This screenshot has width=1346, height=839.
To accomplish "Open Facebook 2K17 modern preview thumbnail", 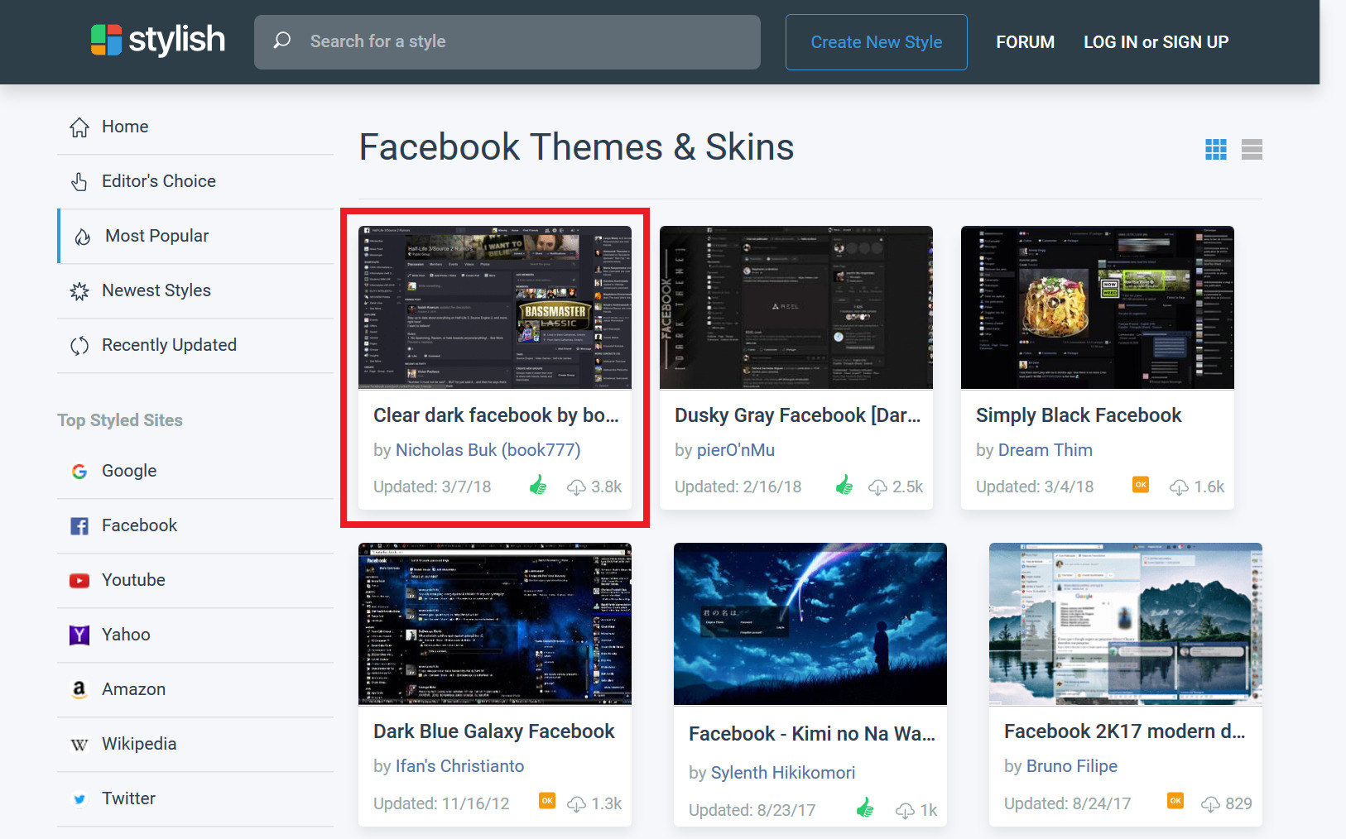I will tap(1126, 624).
